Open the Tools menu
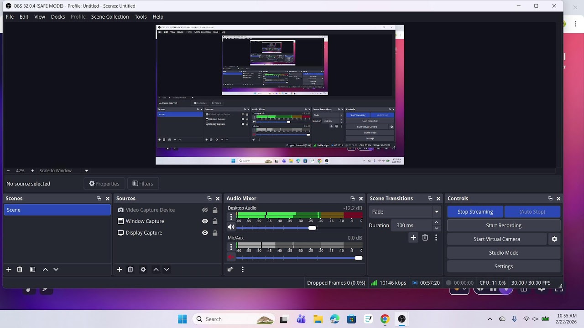Viewport: 584px width, 328px height. point(141,16)
